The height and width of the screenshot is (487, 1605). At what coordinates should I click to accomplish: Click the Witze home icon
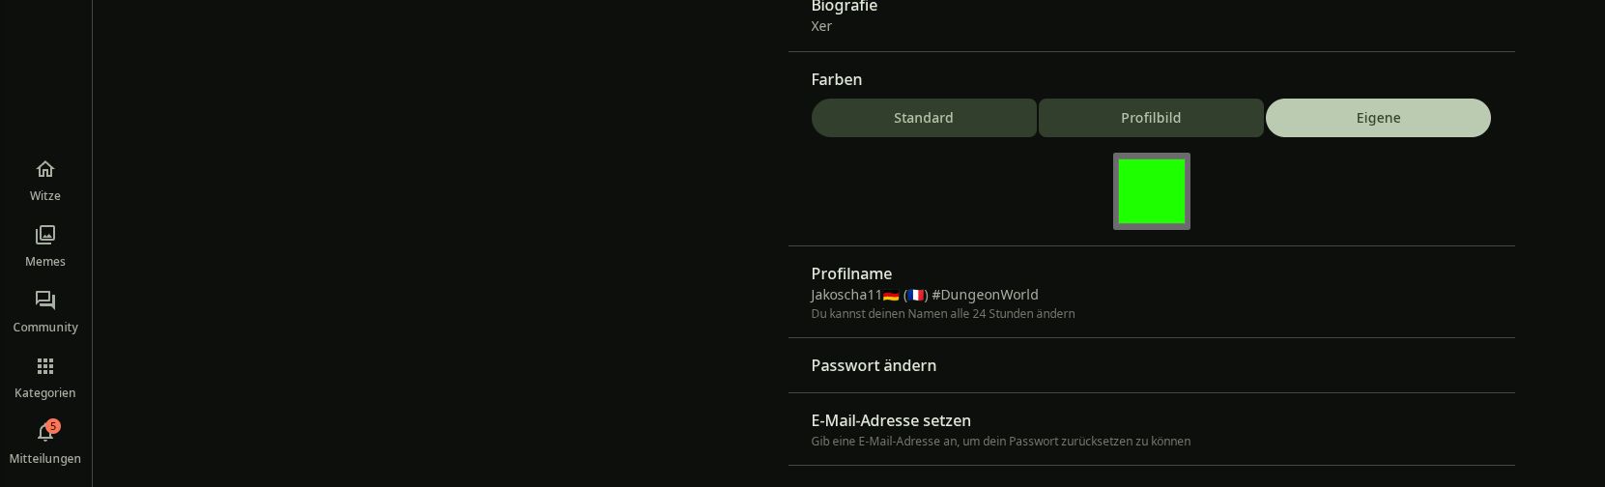(45, 170)
